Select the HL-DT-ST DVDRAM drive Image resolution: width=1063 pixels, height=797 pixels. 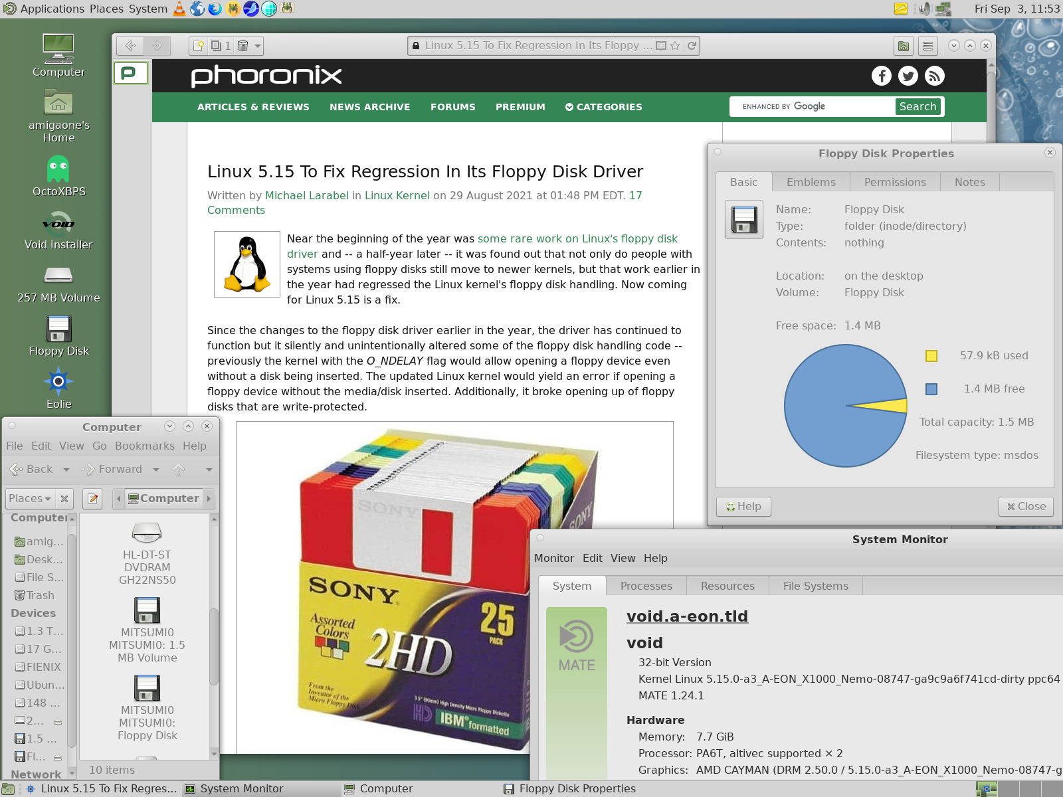(147, 554)
